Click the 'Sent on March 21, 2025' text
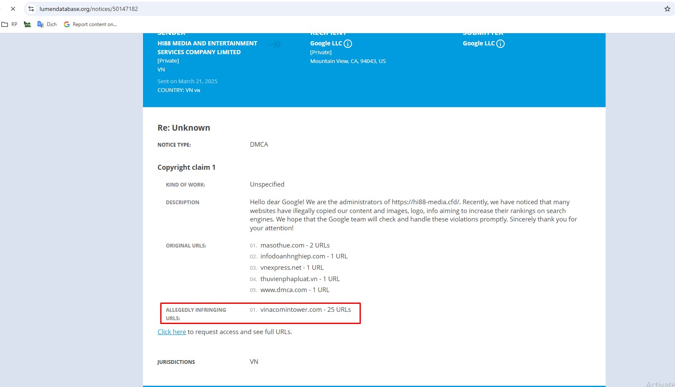Image resolution: width=675 pixels, height=387 pixels. [188, 81]
